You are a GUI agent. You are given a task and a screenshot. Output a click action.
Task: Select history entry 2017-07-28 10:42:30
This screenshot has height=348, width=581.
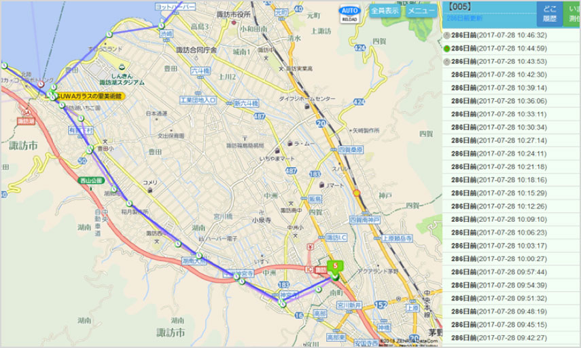[x=511, y=75]
